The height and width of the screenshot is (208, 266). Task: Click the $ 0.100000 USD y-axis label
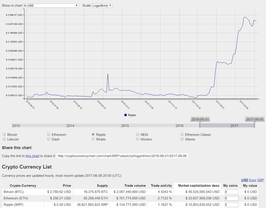(14, 42)
